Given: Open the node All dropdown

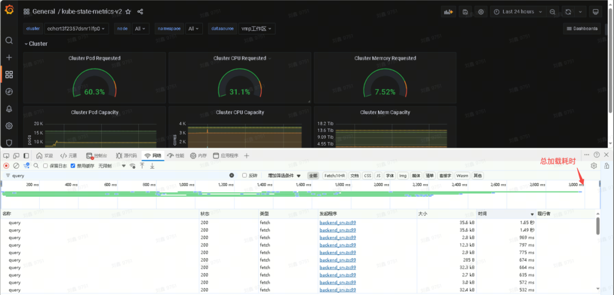Looking at the screenshot, I should click(140, 28).
